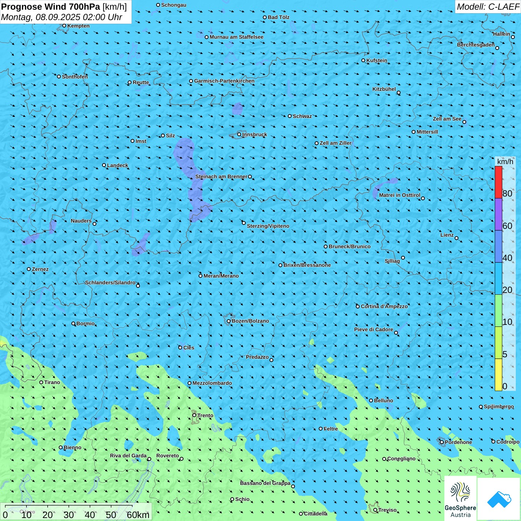Click the yellow 0-5 km/h legend color
Viewport: 521px width, 521px height.
[498, 375]
